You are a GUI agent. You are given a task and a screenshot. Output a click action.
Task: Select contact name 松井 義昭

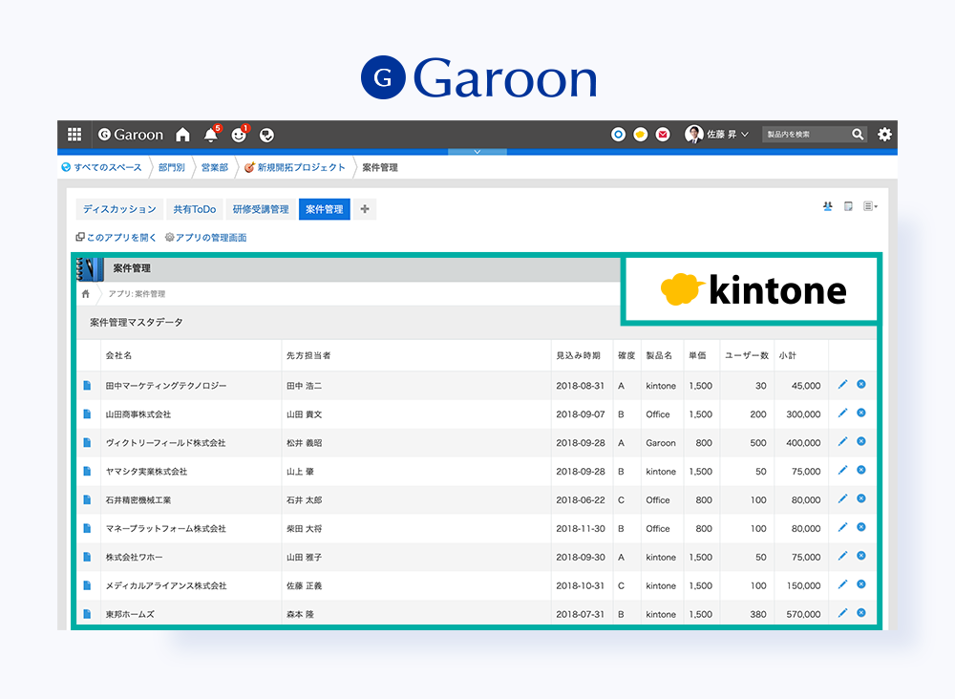point(305,443)
